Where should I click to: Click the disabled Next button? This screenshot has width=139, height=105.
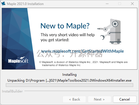99,99
